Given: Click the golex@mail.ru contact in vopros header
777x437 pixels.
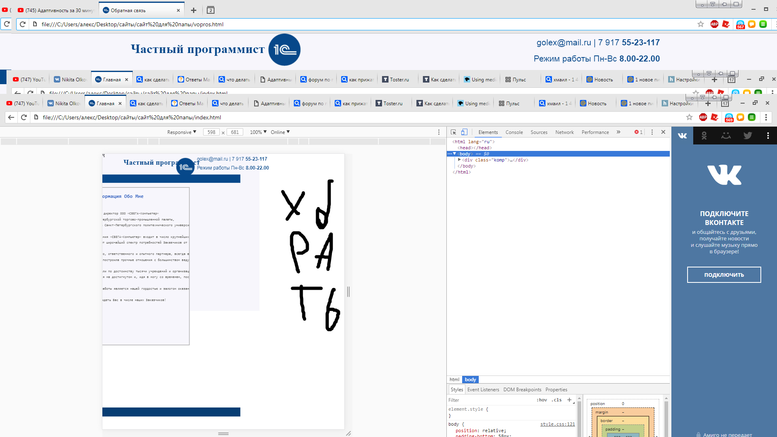Looking at the screenshot, I should pyautogui.click(x=564, y=42).
